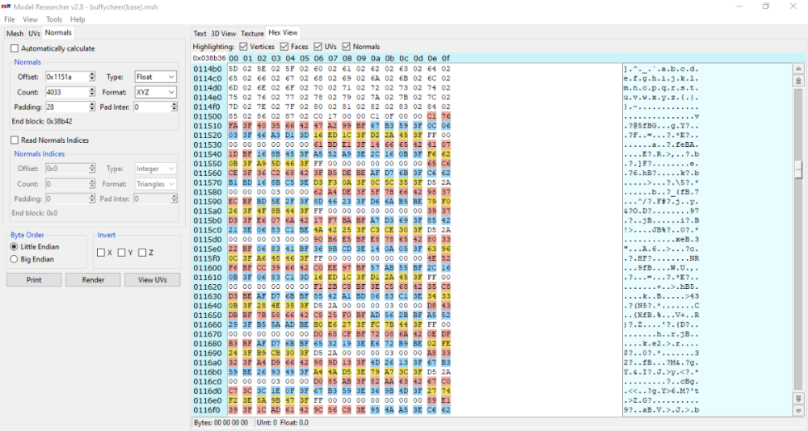Click the Model Researcher app icon
This screenshot has width=808, height=431.
pyautogui.click(x=6, y=6)
